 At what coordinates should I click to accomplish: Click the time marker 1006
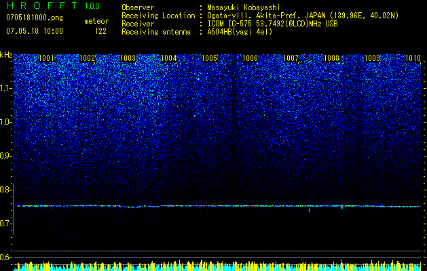[x=250, y=58]
